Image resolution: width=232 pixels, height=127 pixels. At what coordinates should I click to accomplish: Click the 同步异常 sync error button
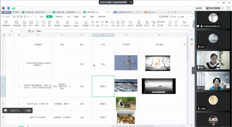click(163, 17)
